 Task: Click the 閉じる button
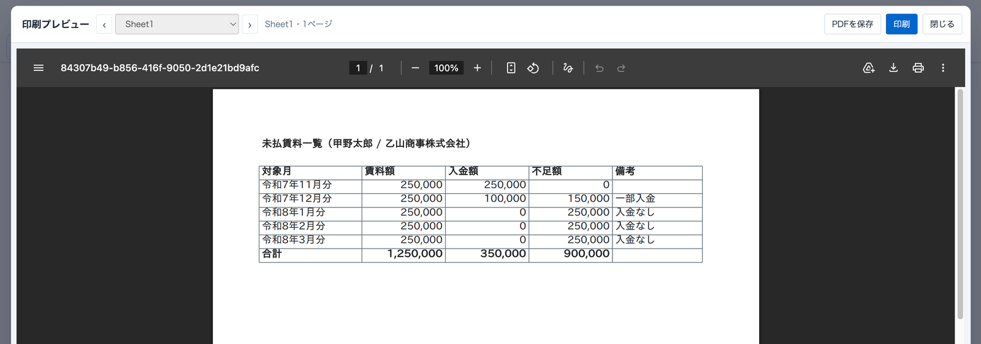[942, 24]
